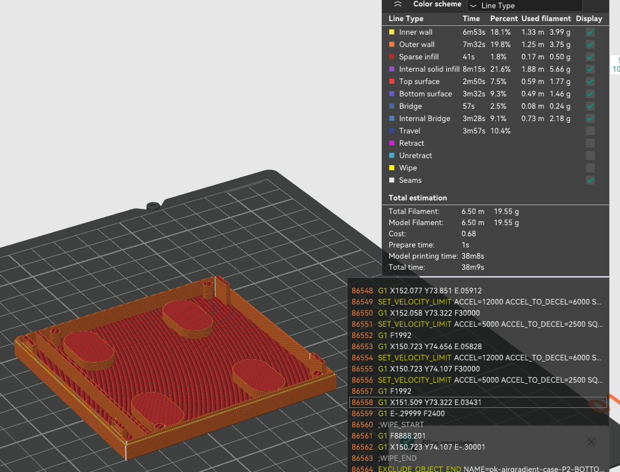Image resolution: width=620 pixels, height=472 pixels.
Task: Toggle Top surface display checkbox
Action: [590, 82]
